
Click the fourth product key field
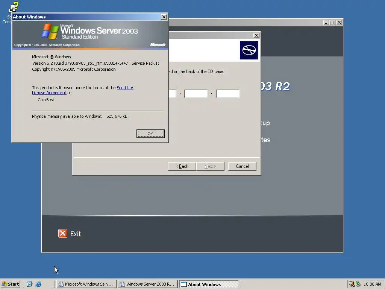pyautogui.click(x=196, y=94)
